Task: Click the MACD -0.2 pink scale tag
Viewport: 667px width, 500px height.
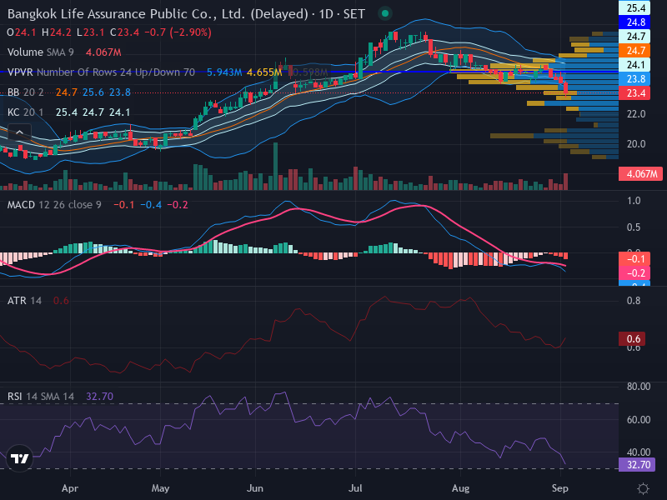Action: click(x=635, y=273)
